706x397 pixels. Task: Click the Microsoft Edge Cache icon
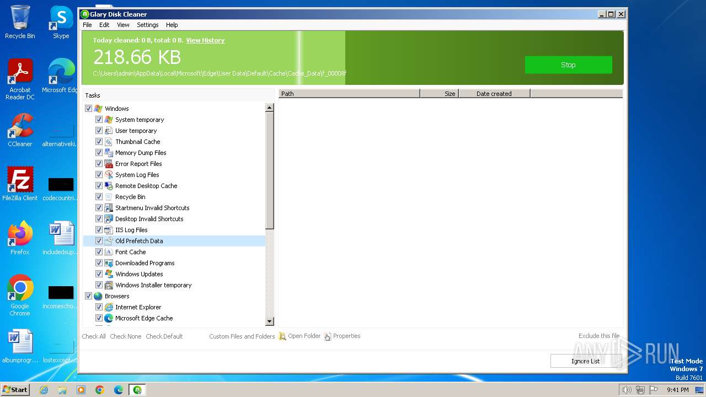[x=109, y=318]
